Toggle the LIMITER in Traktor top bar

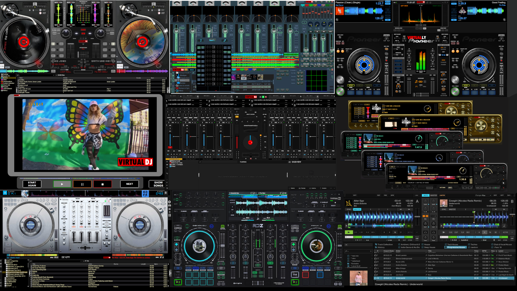click(442, 195)
